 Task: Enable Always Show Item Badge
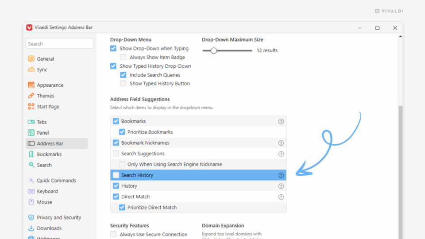click(124, 57)
